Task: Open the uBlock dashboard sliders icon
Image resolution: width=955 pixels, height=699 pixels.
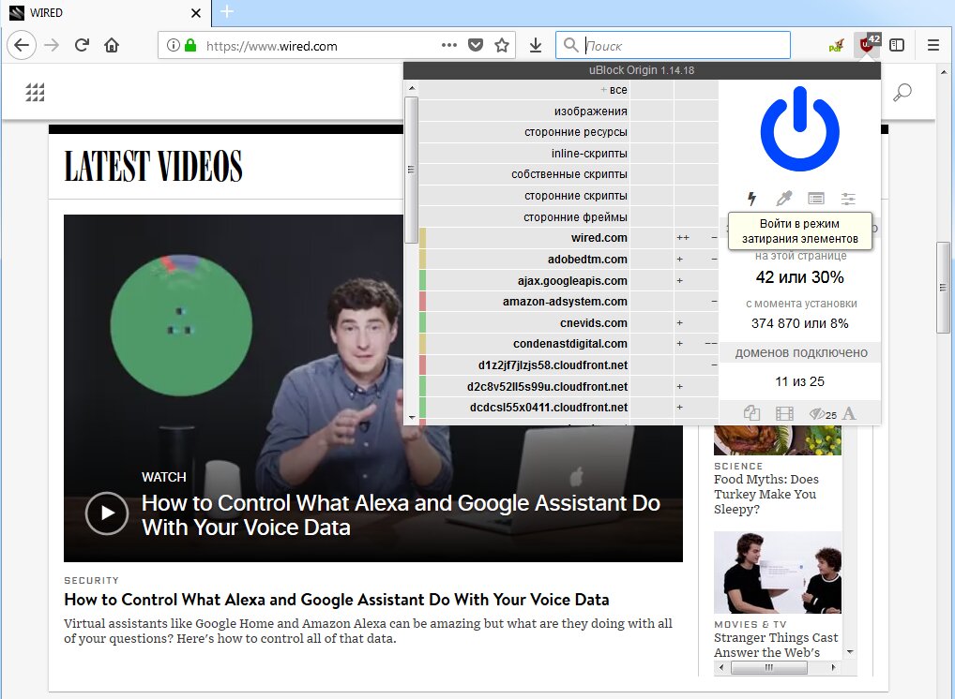Action: 848,199
